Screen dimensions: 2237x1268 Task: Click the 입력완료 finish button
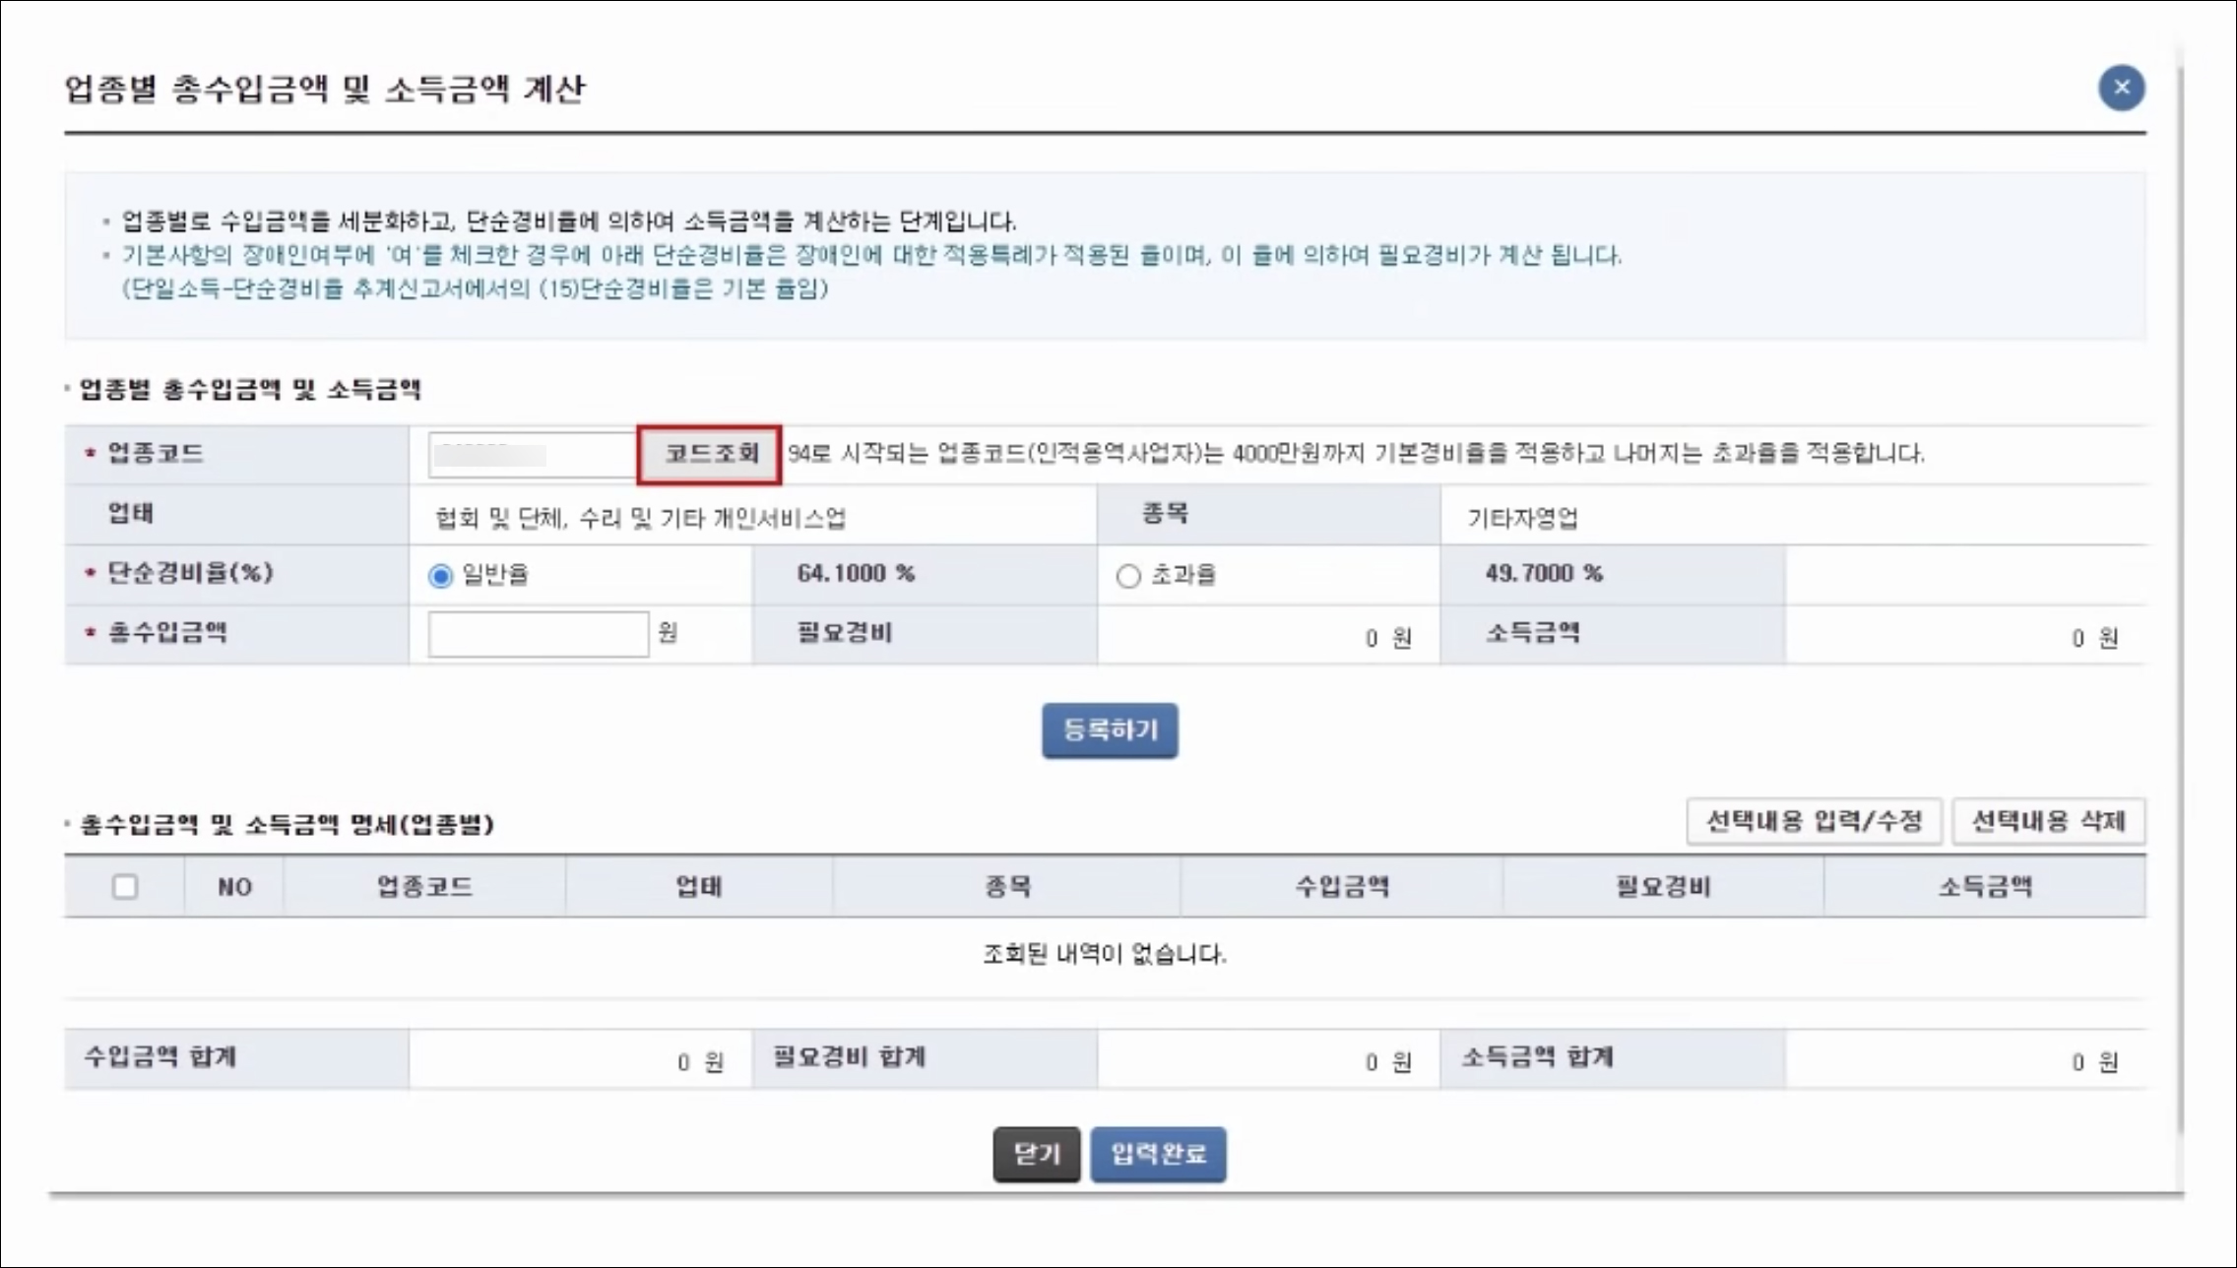click(x=1158, y=1154)
